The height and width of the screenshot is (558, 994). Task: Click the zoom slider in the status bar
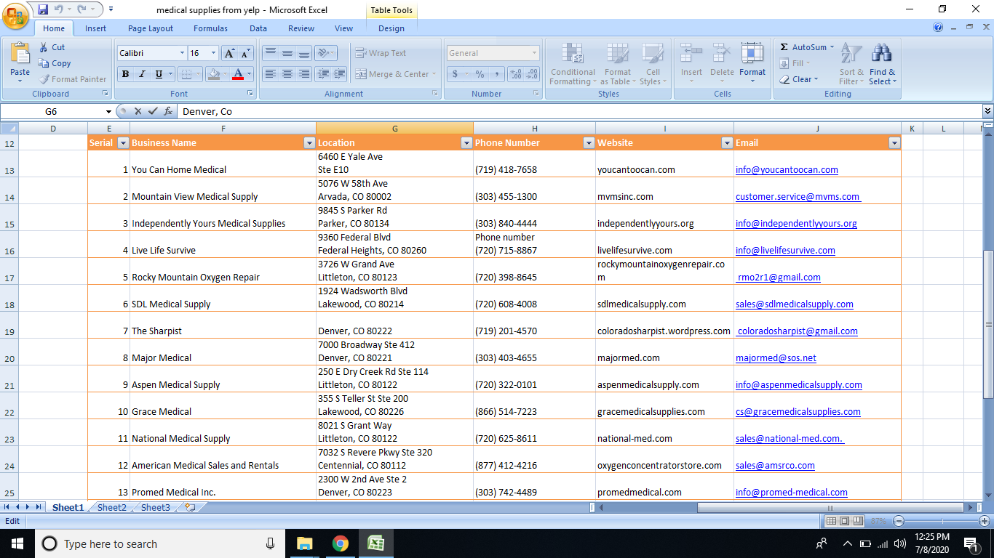point(942,521)
